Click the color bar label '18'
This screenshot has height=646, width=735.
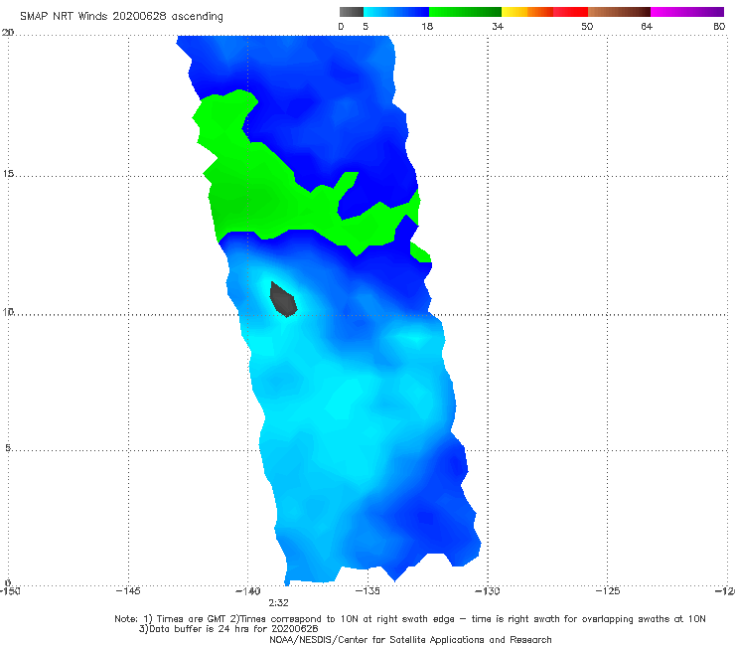click(x=427, y=26)
